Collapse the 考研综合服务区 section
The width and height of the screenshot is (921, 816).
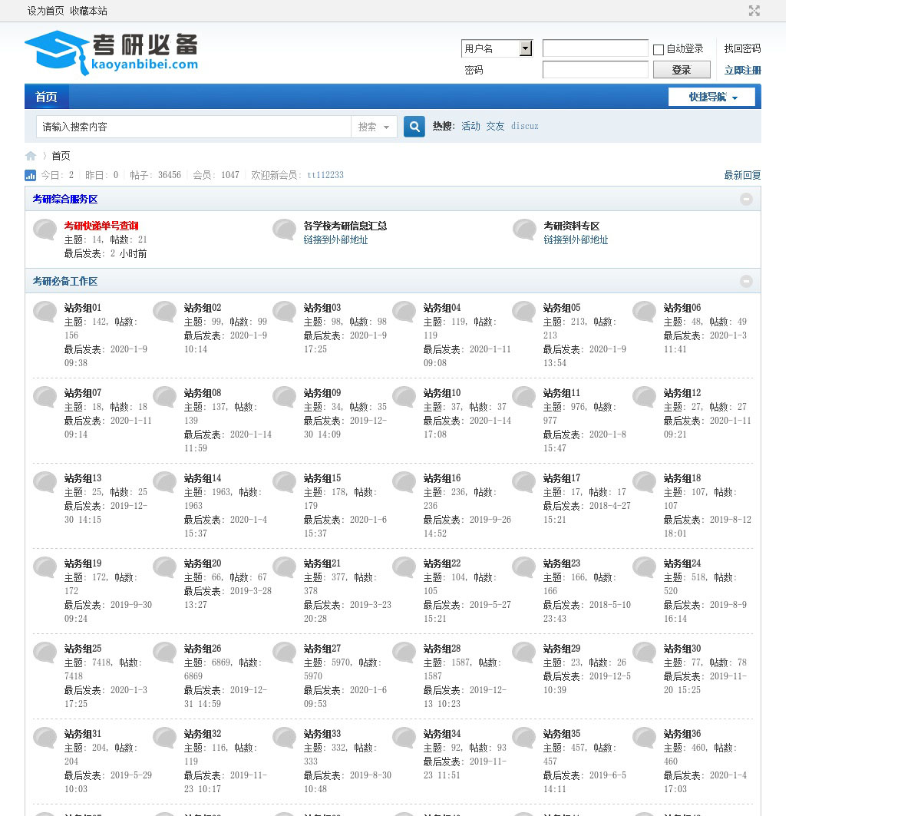746,200
